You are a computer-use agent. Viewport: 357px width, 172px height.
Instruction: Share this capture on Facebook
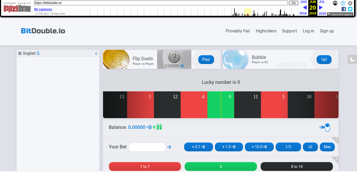coord(344,9)
